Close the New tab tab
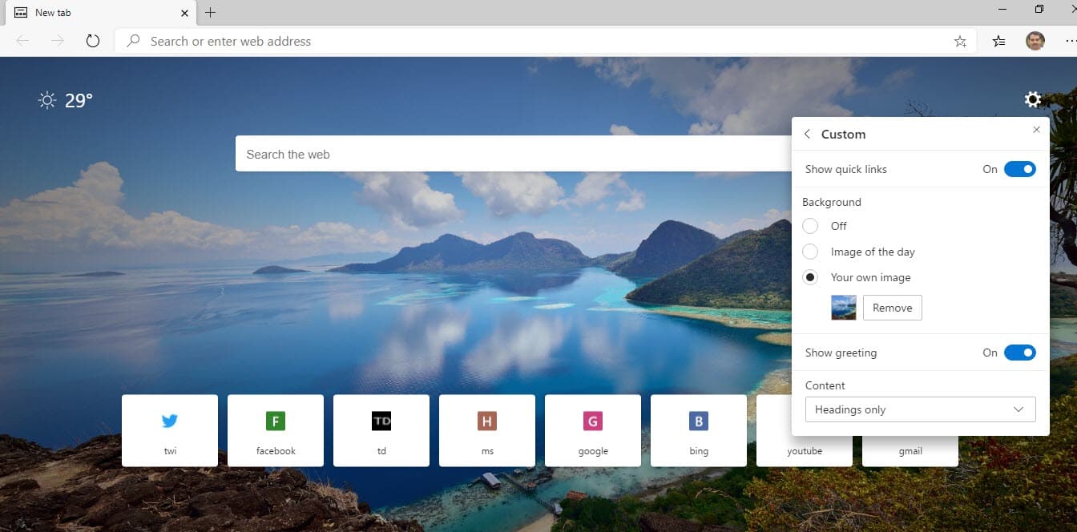Image resolution: width=1077 pixels, height=532 pixels. pyautogui.click(x=184, y=13)
